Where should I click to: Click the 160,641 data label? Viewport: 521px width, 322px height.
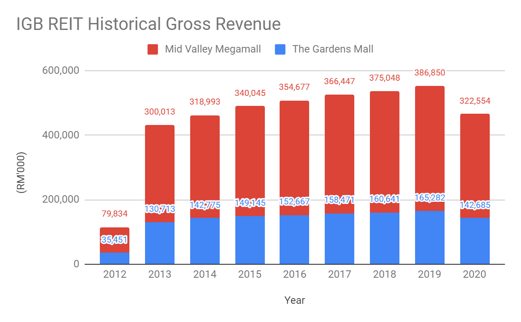(x=385, y=199)
